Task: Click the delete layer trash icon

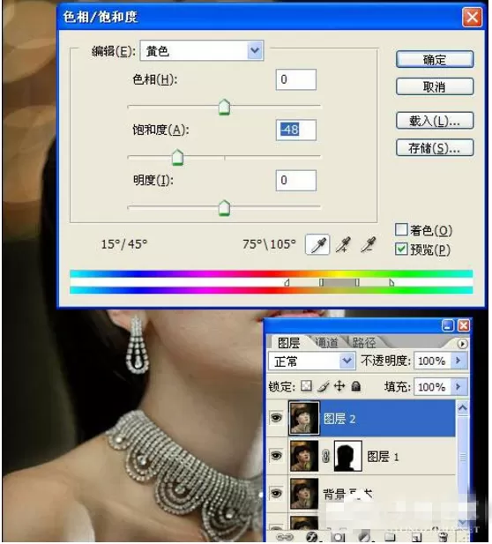Action: 444,537
